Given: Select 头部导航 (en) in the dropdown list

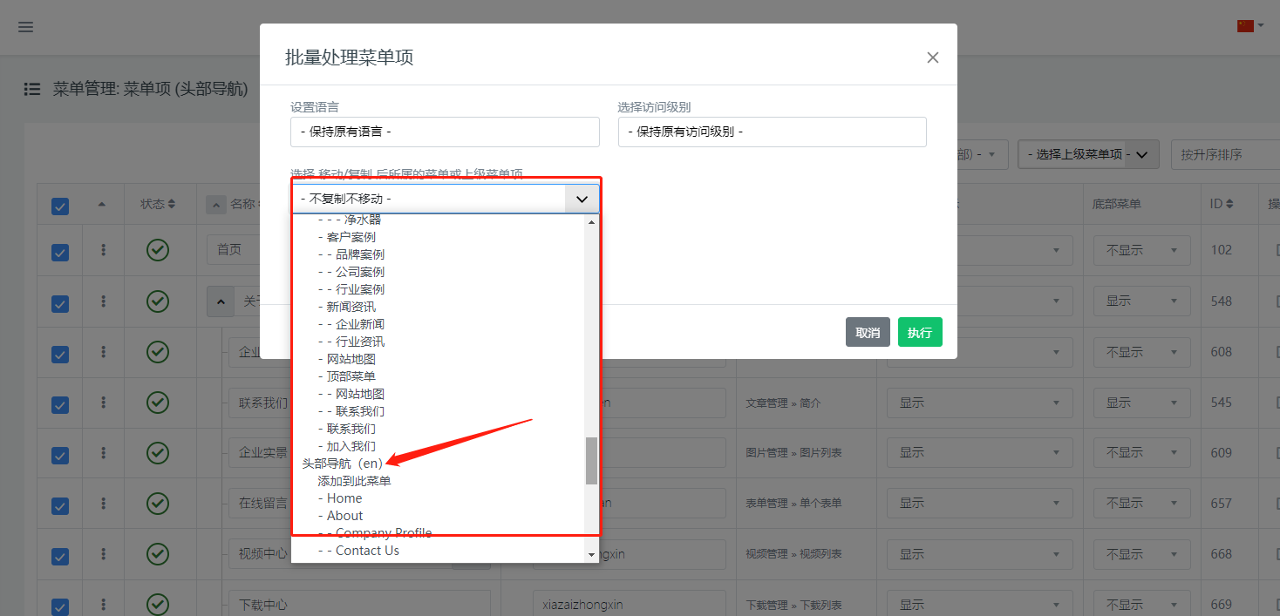Looking at the screenshot, I should click(342, 464).
